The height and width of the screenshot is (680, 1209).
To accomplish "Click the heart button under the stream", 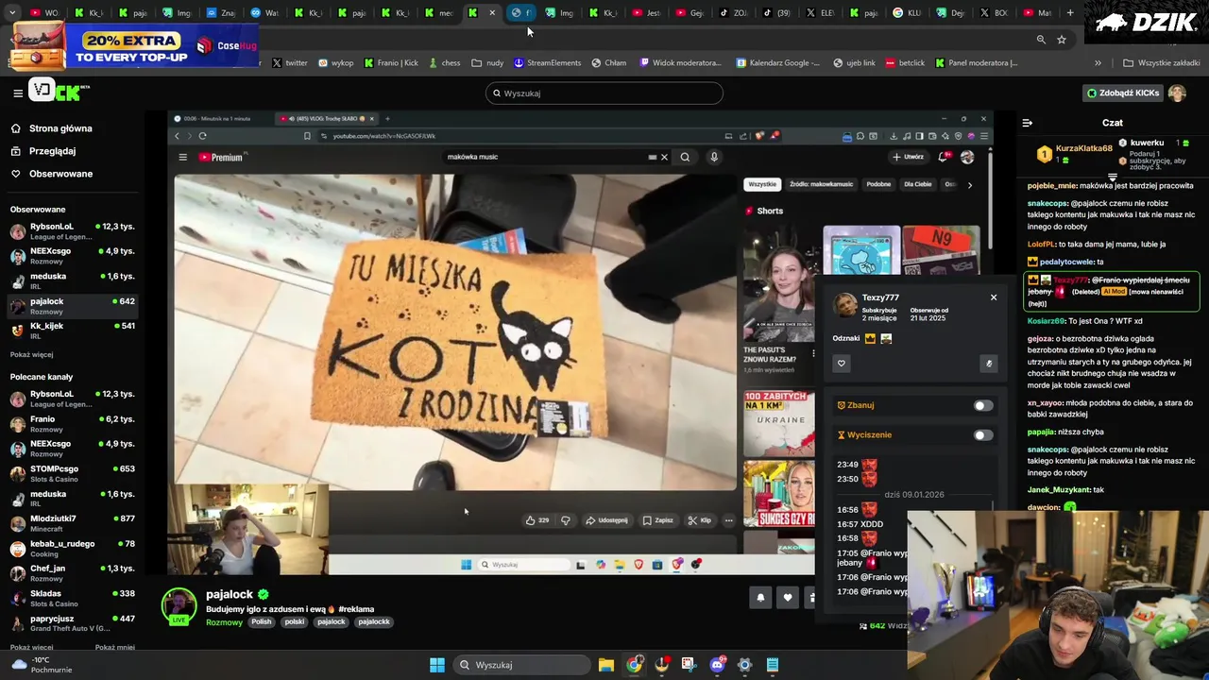I will 788,597.
